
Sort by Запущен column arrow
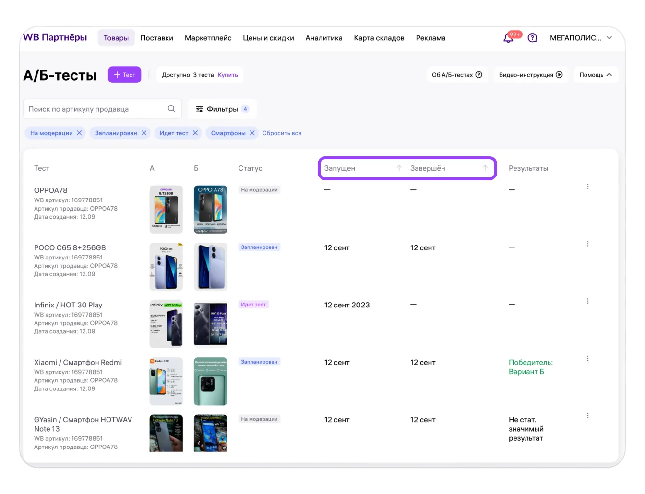pyautogui.click(x=399, y=168)
